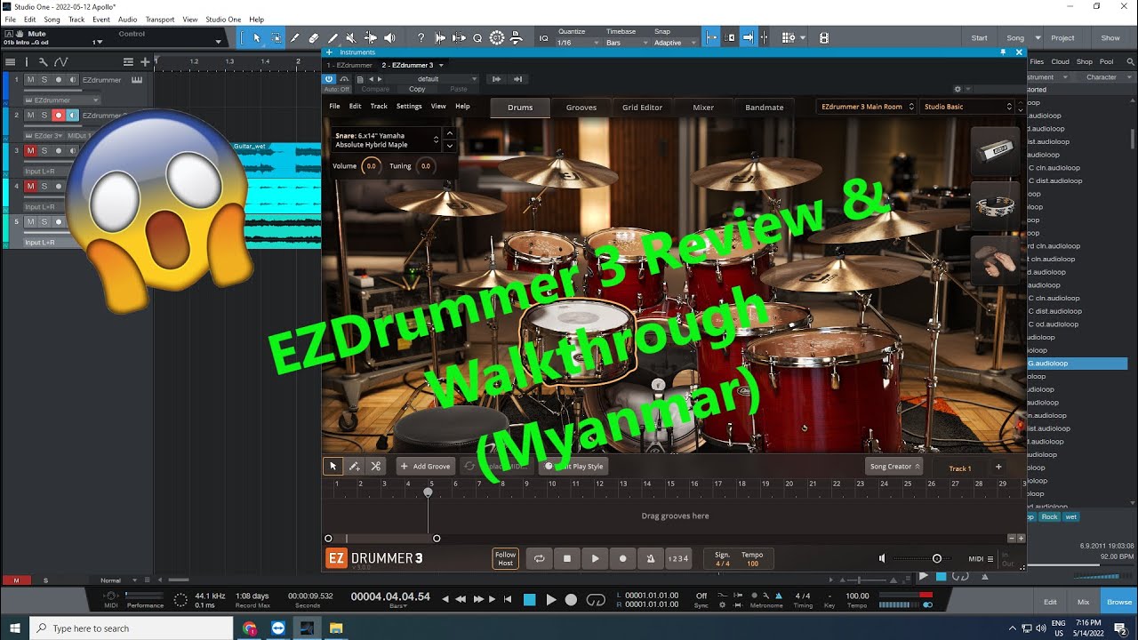This screenshot has width=1138, height=640.
Task: Open the Start page button
Action: pyautogui.click(x=979, y=38)
